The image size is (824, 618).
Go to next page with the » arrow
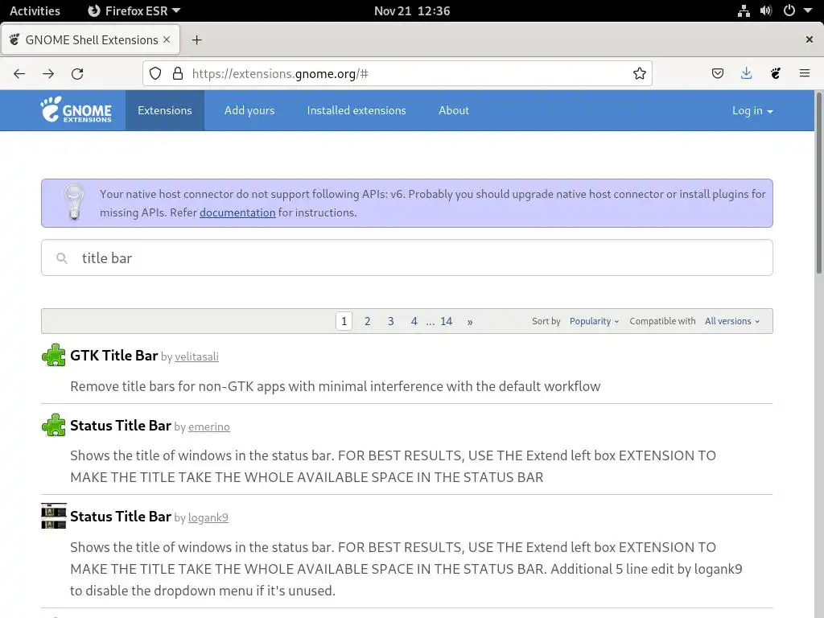coord(470,322)
